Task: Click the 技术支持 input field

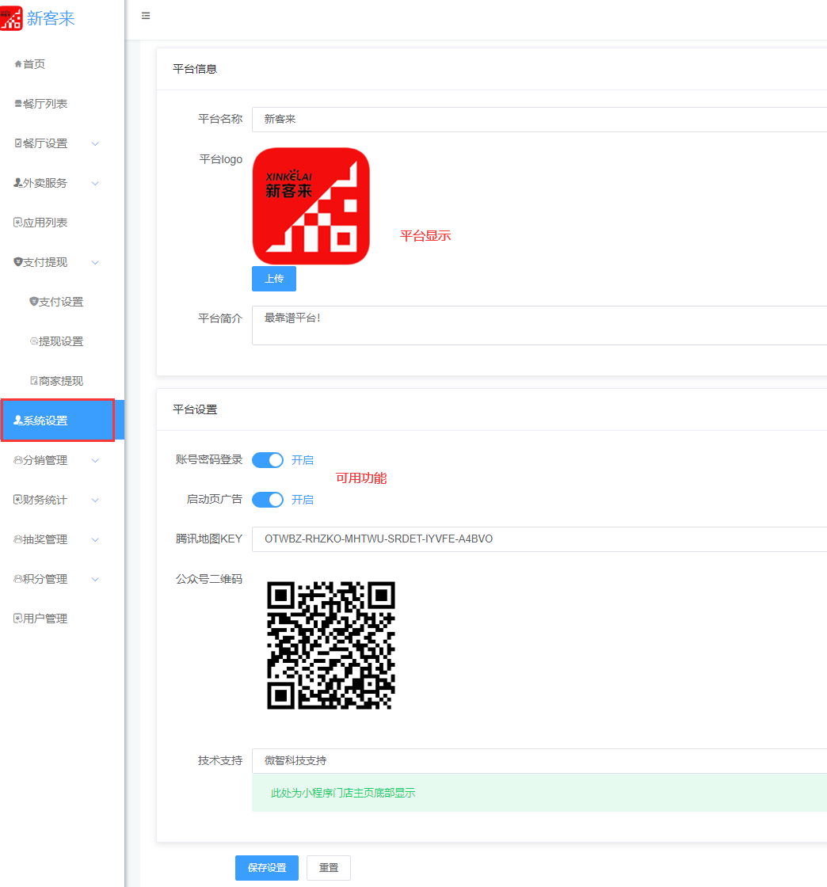Action: (x=539, y=761)
